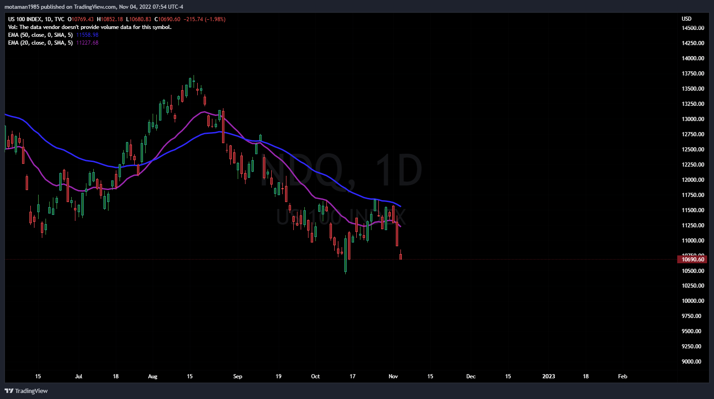The width and height of the screenshot is (714, 399).
Task: Click the 10250.00 price axis label
Action: click(693, 286)
